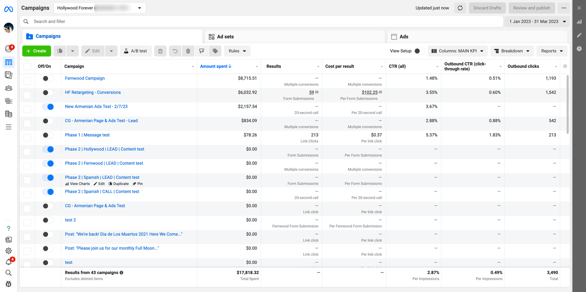Screen dimensions: 586x292
Task: Open Account overview icon with badge 4
Action: tap(9, 48)
